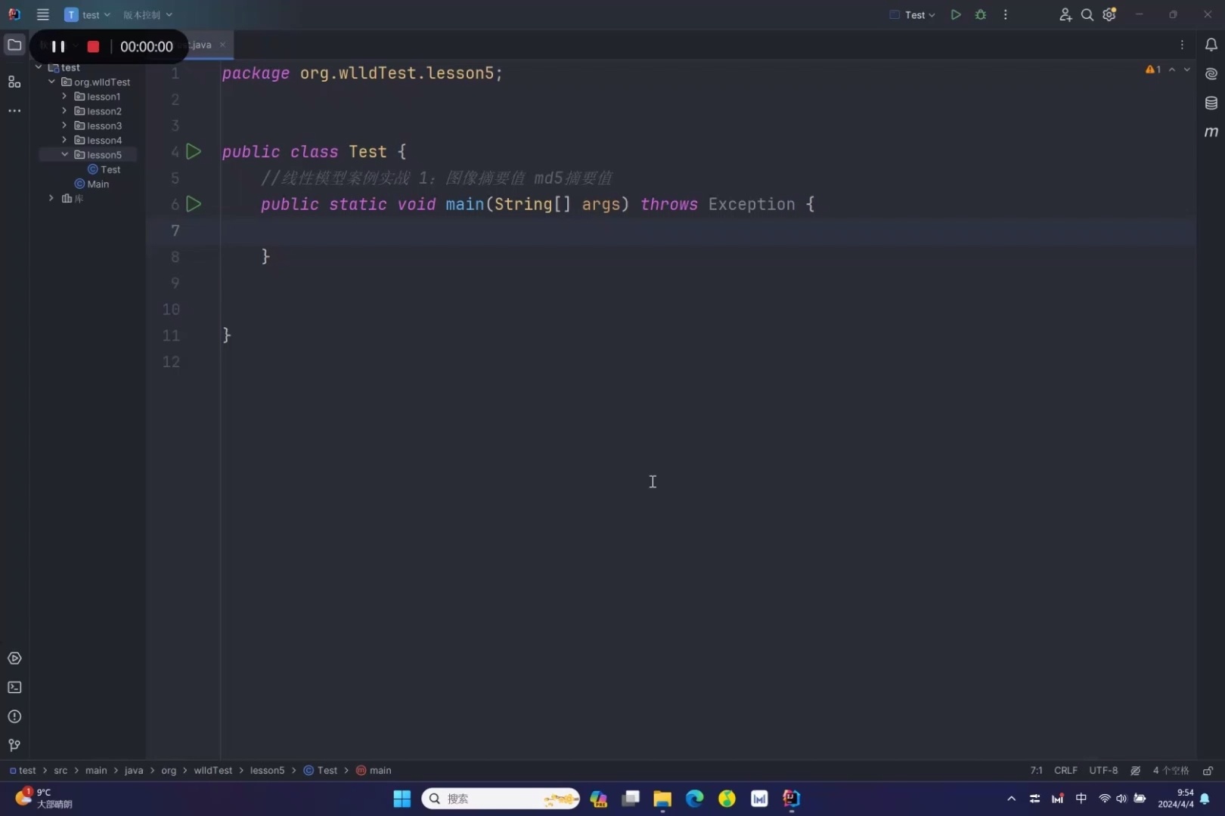Toggle the file lock icon in status bar
The width and height of the screenshot is (1225, 816).
1208,770
